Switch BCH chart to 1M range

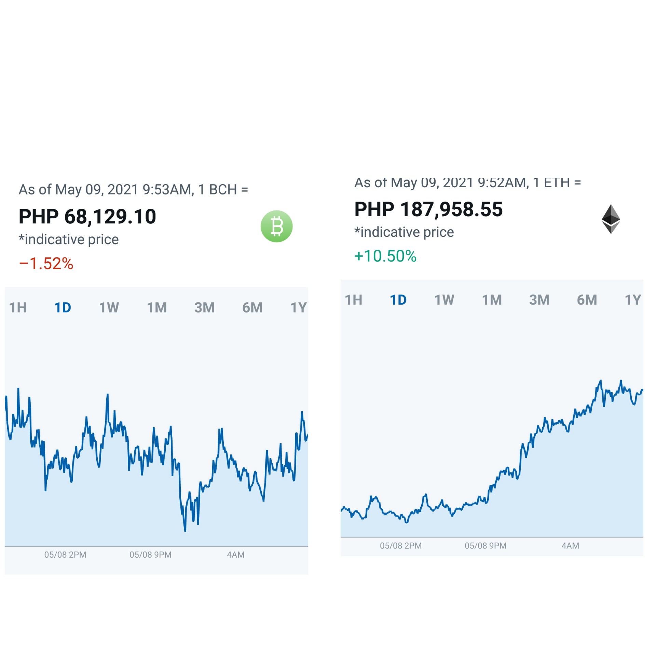(157, 307)
